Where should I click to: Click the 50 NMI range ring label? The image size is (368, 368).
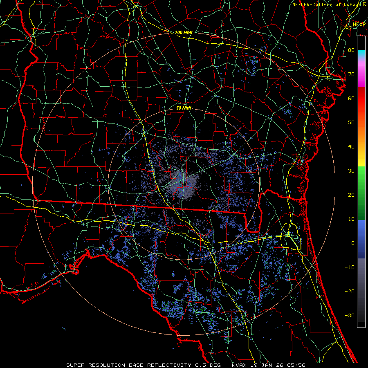(x=184, y=108)
